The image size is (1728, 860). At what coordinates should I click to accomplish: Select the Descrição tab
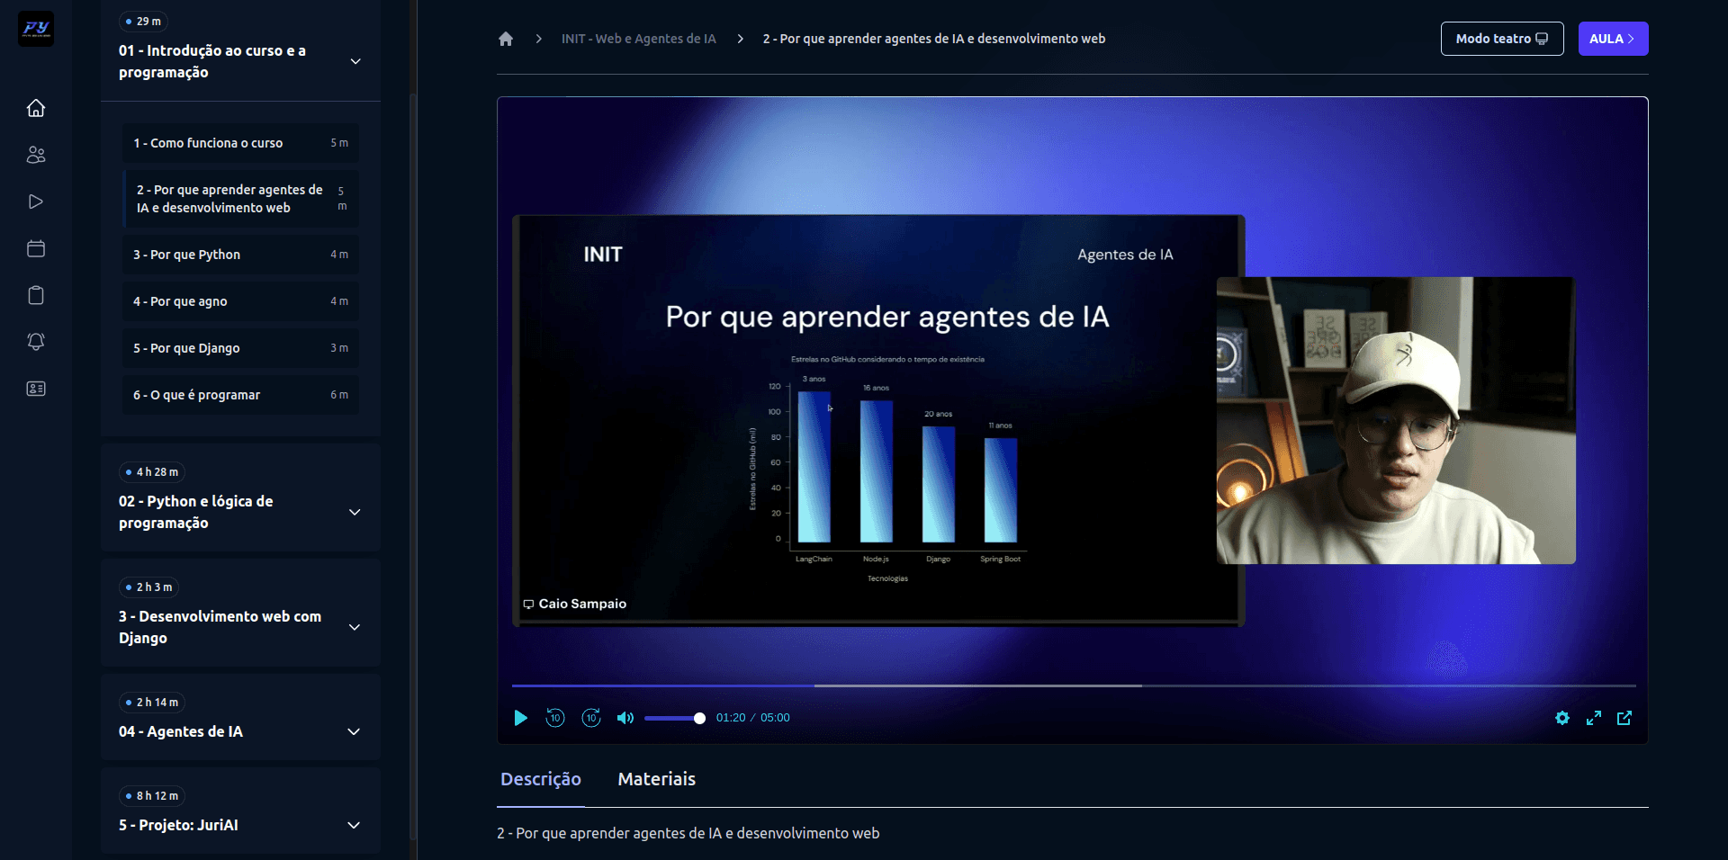tap(540, 779)
